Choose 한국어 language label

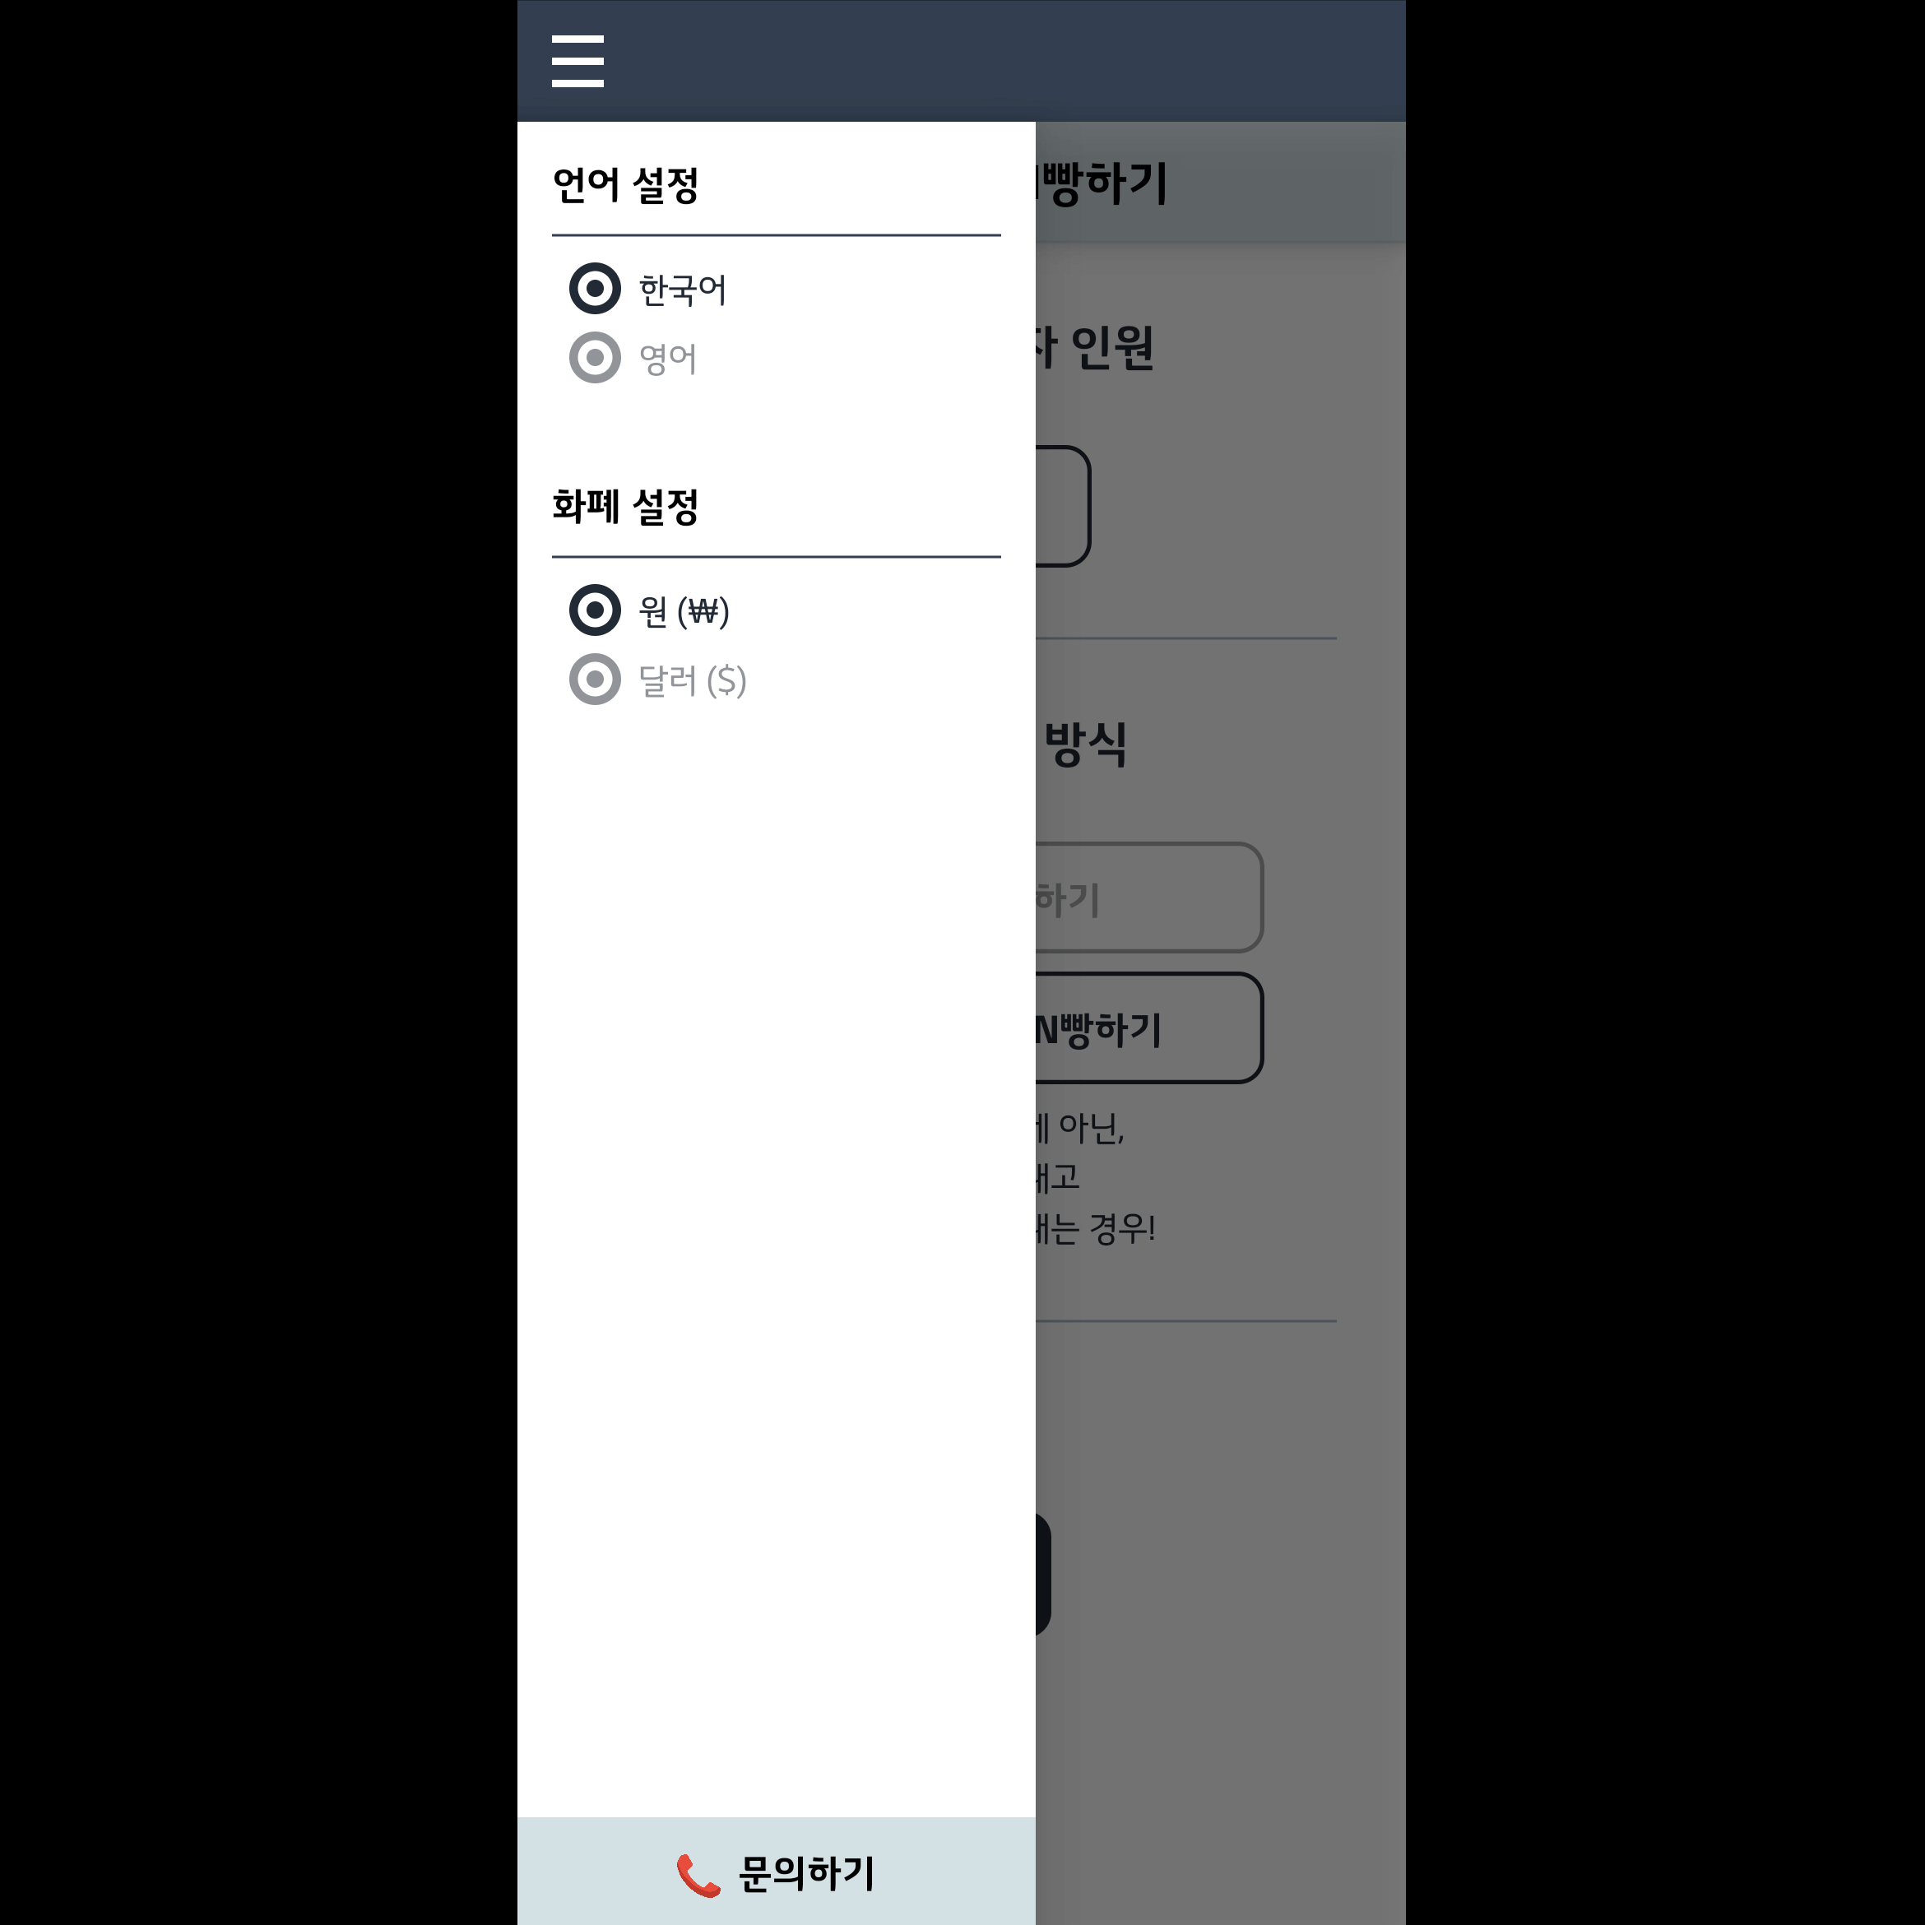tap(683, 290)
